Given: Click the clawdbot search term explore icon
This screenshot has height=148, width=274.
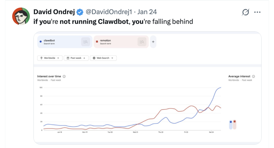Looking at the screenshot, I should point(85,42).
